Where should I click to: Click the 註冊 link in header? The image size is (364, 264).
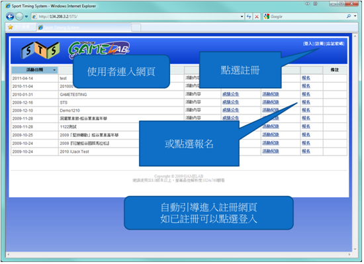click(320, 44)
